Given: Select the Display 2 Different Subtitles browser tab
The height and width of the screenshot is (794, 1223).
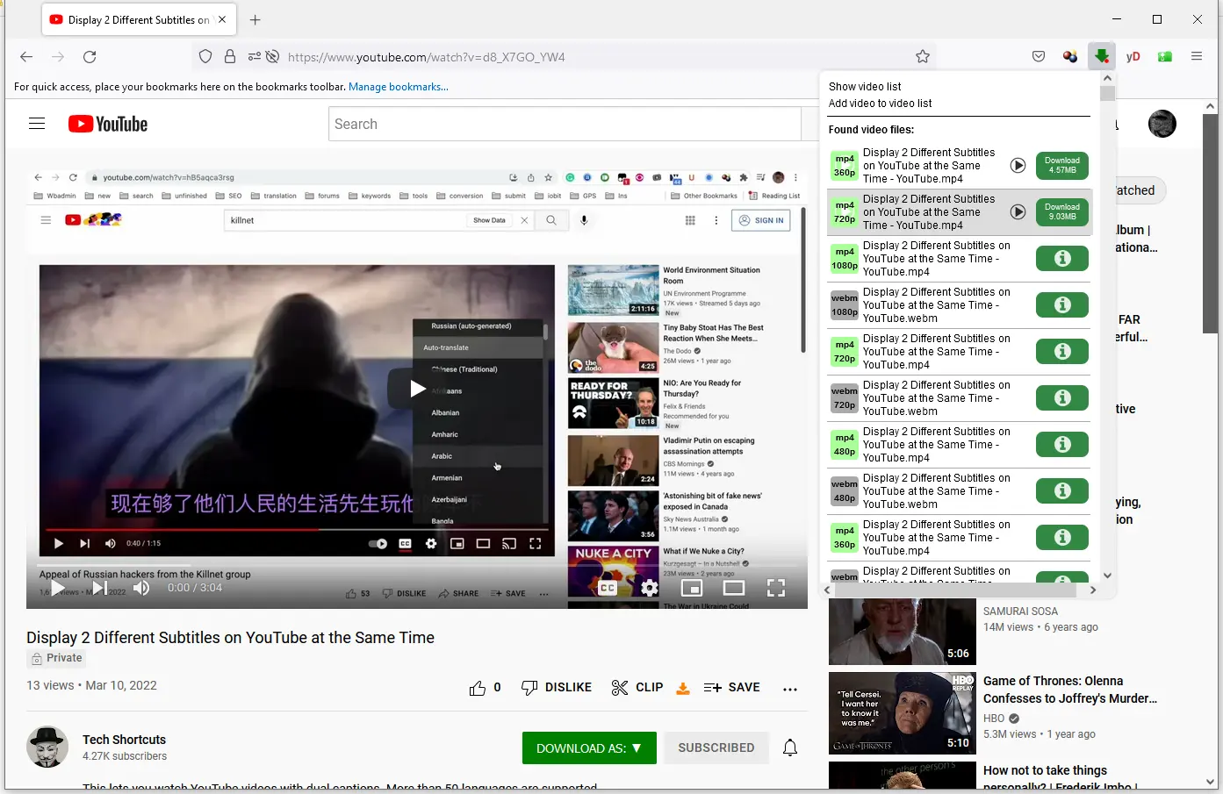Looking at the screenshot, I should pyautogui.click(x=132, y=18).
